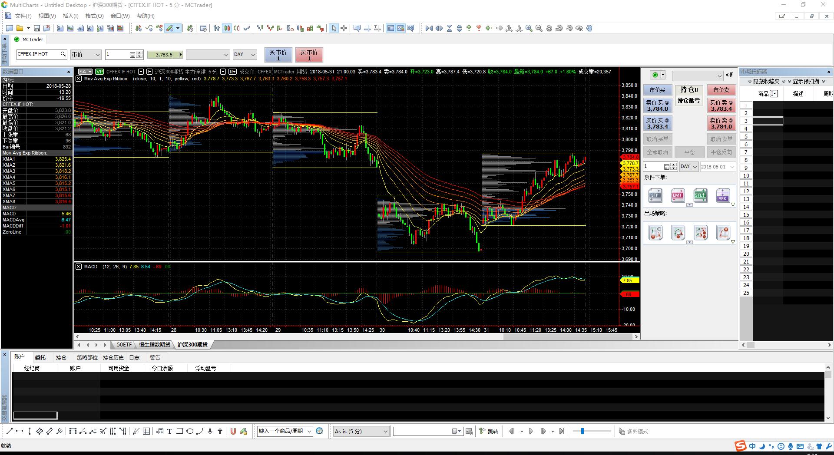
Task: Toggle the MACD indicator checkbox
Action: (79, 267)
